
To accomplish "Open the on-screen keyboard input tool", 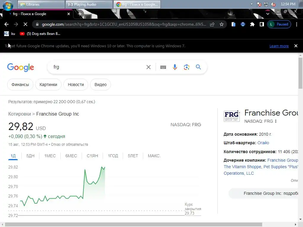I will coord(163,67).
